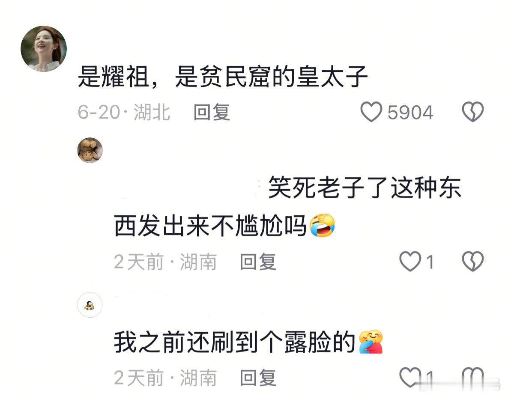
Task: Select the comment text 是耀祖，是贫民窟的皇太子
Action: click(x=223, y=77)
